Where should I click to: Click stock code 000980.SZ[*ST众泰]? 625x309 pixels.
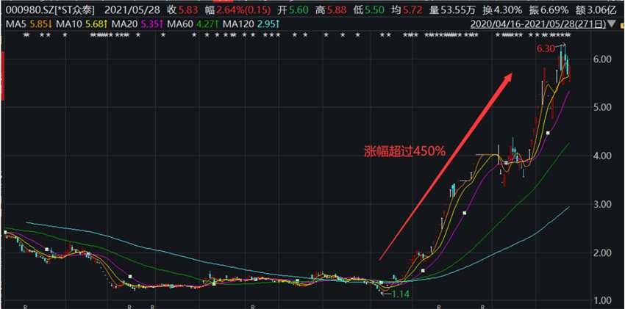(x=50, y=9)
